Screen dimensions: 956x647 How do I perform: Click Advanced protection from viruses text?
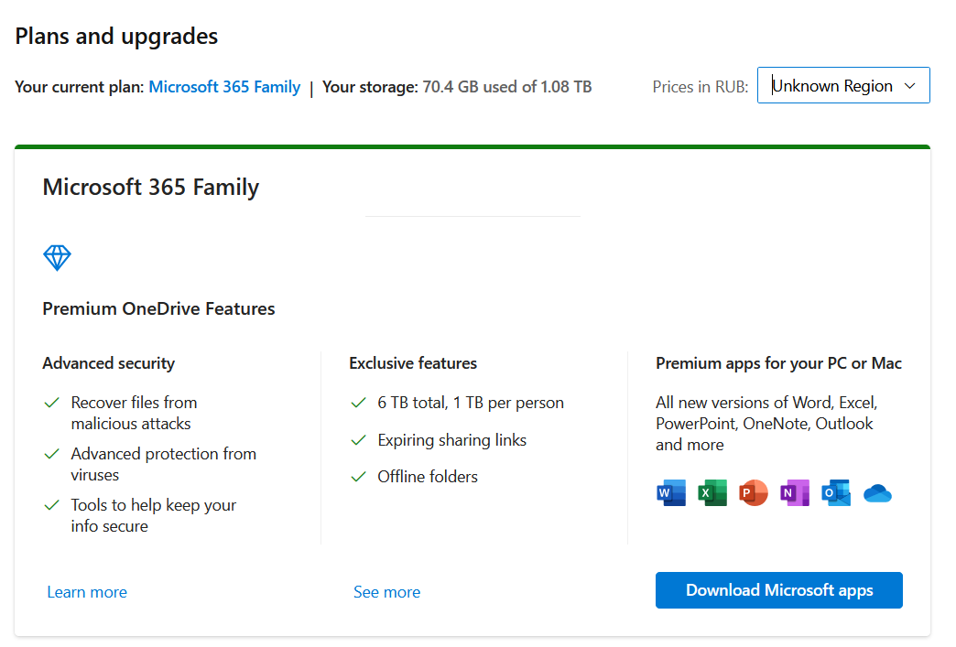pos(163,464)
